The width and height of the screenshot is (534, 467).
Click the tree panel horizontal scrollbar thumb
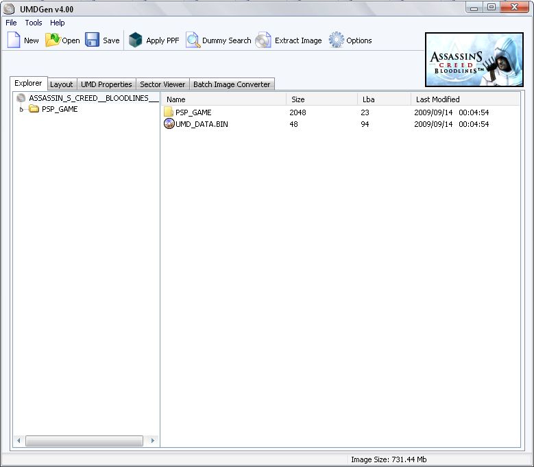point(84,441)
